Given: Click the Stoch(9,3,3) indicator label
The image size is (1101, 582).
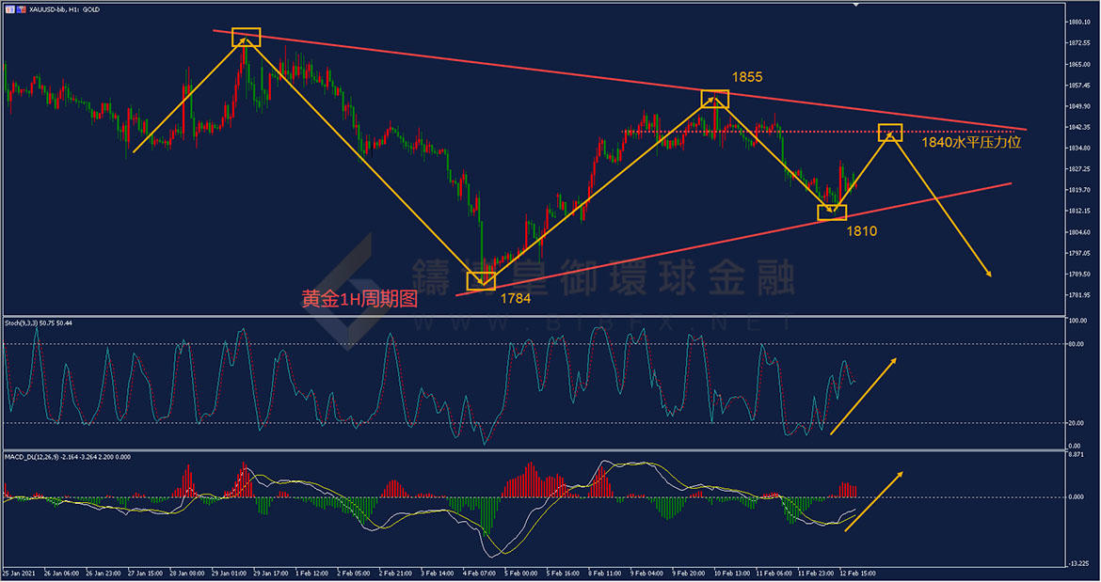Looking at the screenshot, I should (x=40, y=322).
